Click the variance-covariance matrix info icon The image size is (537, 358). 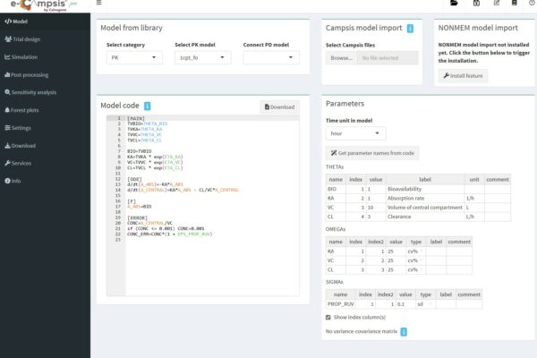pos(403,332)
